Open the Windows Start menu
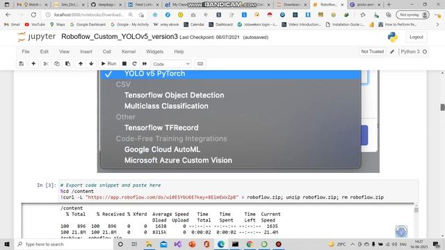445x250 pixels. 7,244
